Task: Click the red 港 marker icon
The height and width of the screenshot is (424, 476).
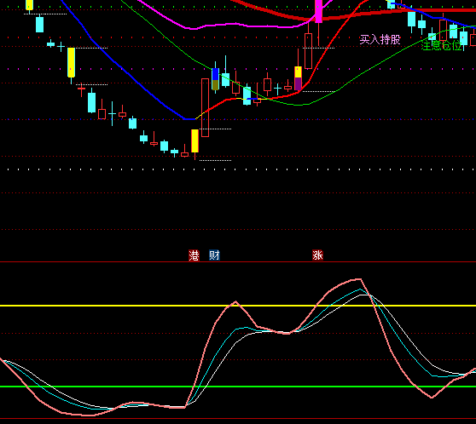Action: pos(194,255)
